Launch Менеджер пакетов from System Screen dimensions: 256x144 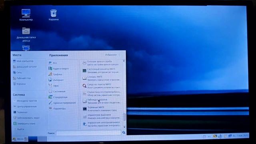[x=25, y=101]
